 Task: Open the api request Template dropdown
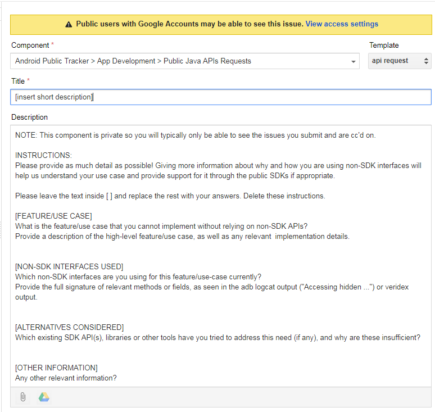pos(400,61)
